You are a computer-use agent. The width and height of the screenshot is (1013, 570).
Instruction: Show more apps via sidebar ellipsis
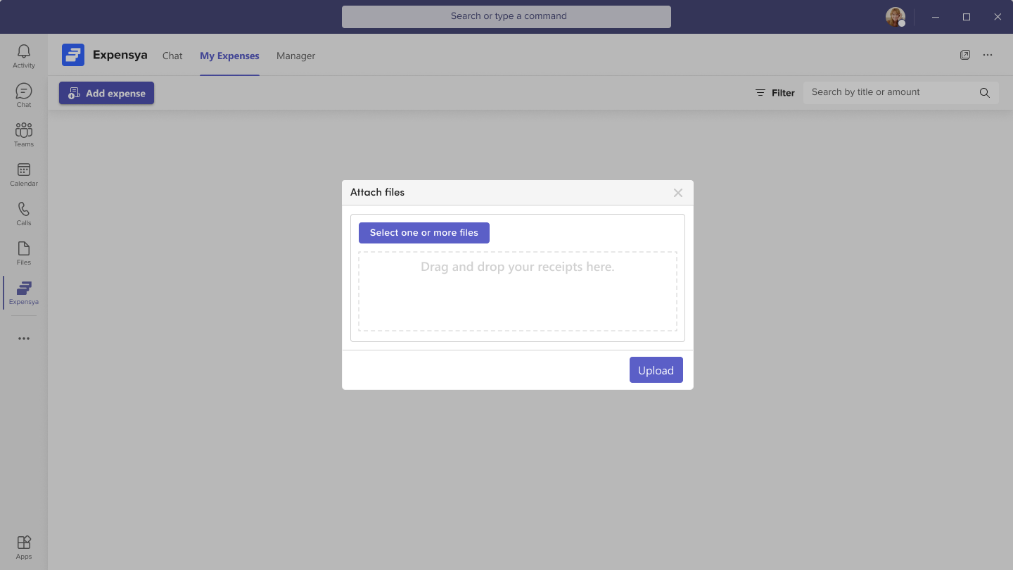pyautogui.click(x=24, y=338)
